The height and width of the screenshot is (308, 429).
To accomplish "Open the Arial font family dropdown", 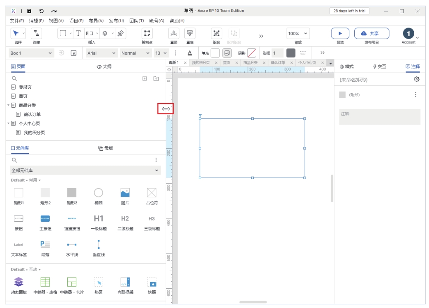I will (x=102, y=53).
